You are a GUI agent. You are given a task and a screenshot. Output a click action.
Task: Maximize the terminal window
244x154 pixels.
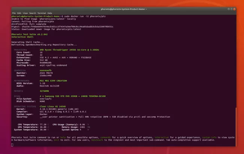[x=231, y=9]
